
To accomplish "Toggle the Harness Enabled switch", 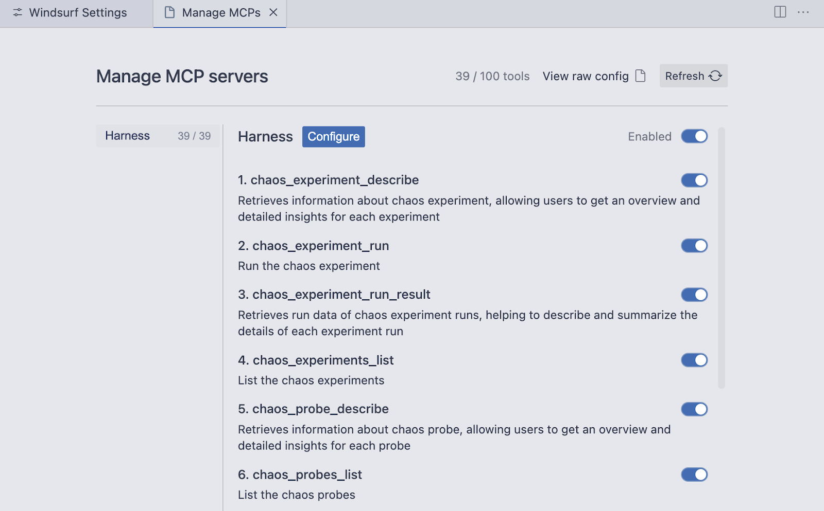I will (694, 136).
